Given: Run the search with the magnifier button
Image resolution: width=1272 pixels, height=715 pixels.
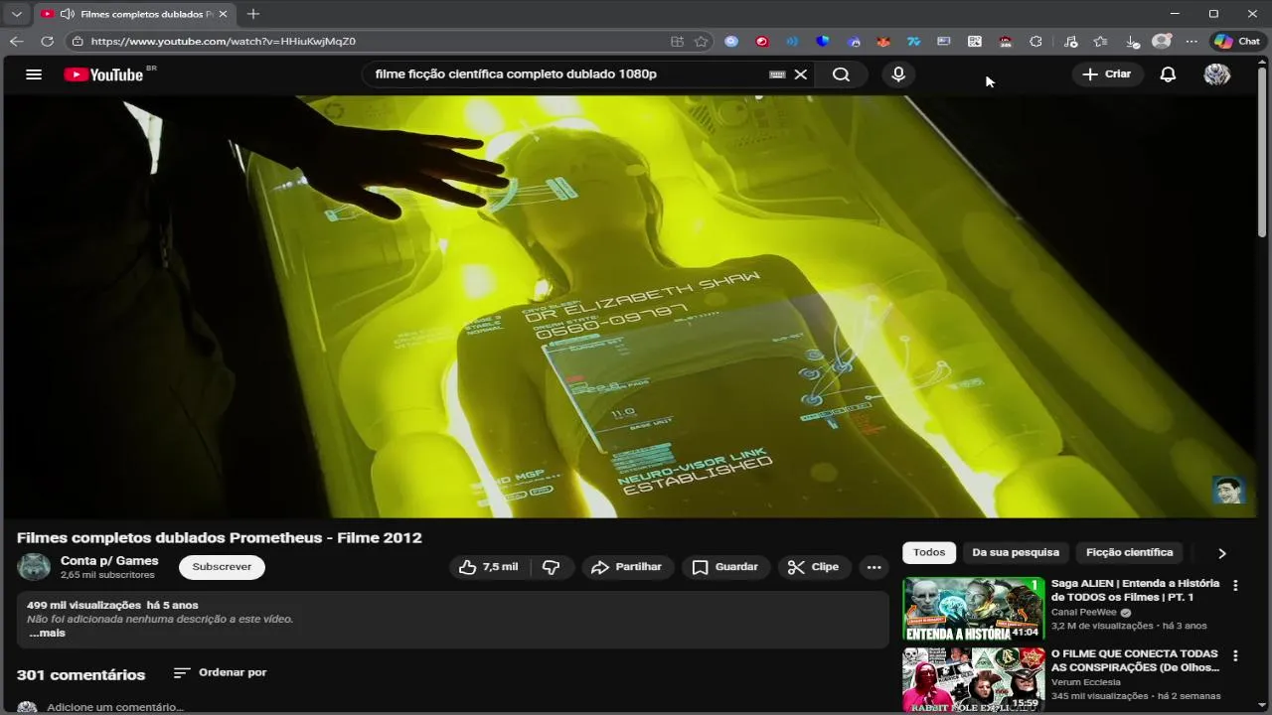Looking at the screenshot, I should (841, 74).
